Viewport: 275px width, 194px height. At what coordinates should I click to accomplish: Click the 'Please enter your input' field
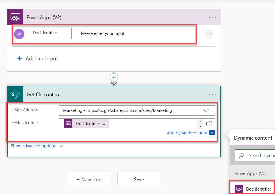coord(135,33)
